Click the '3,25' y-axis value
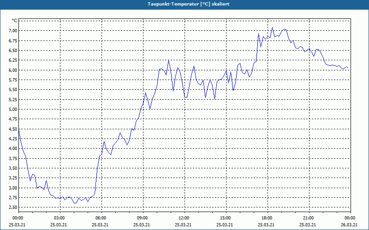 click(x=13, y=178)
